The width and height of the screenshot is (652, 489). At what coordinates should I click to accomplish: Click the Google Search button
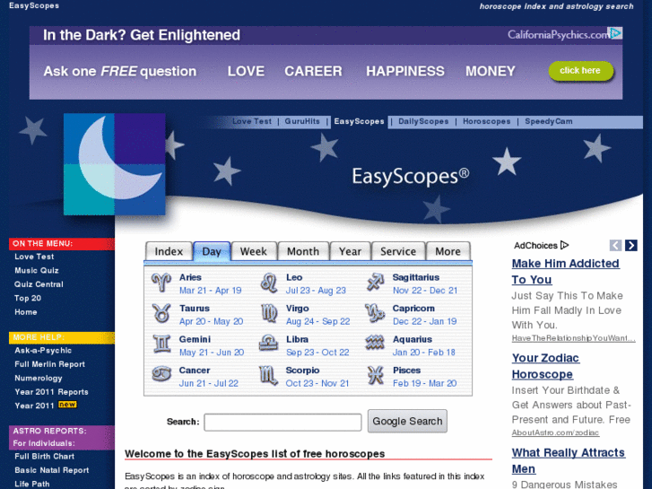pyautogui.click(x=407, y=421)
